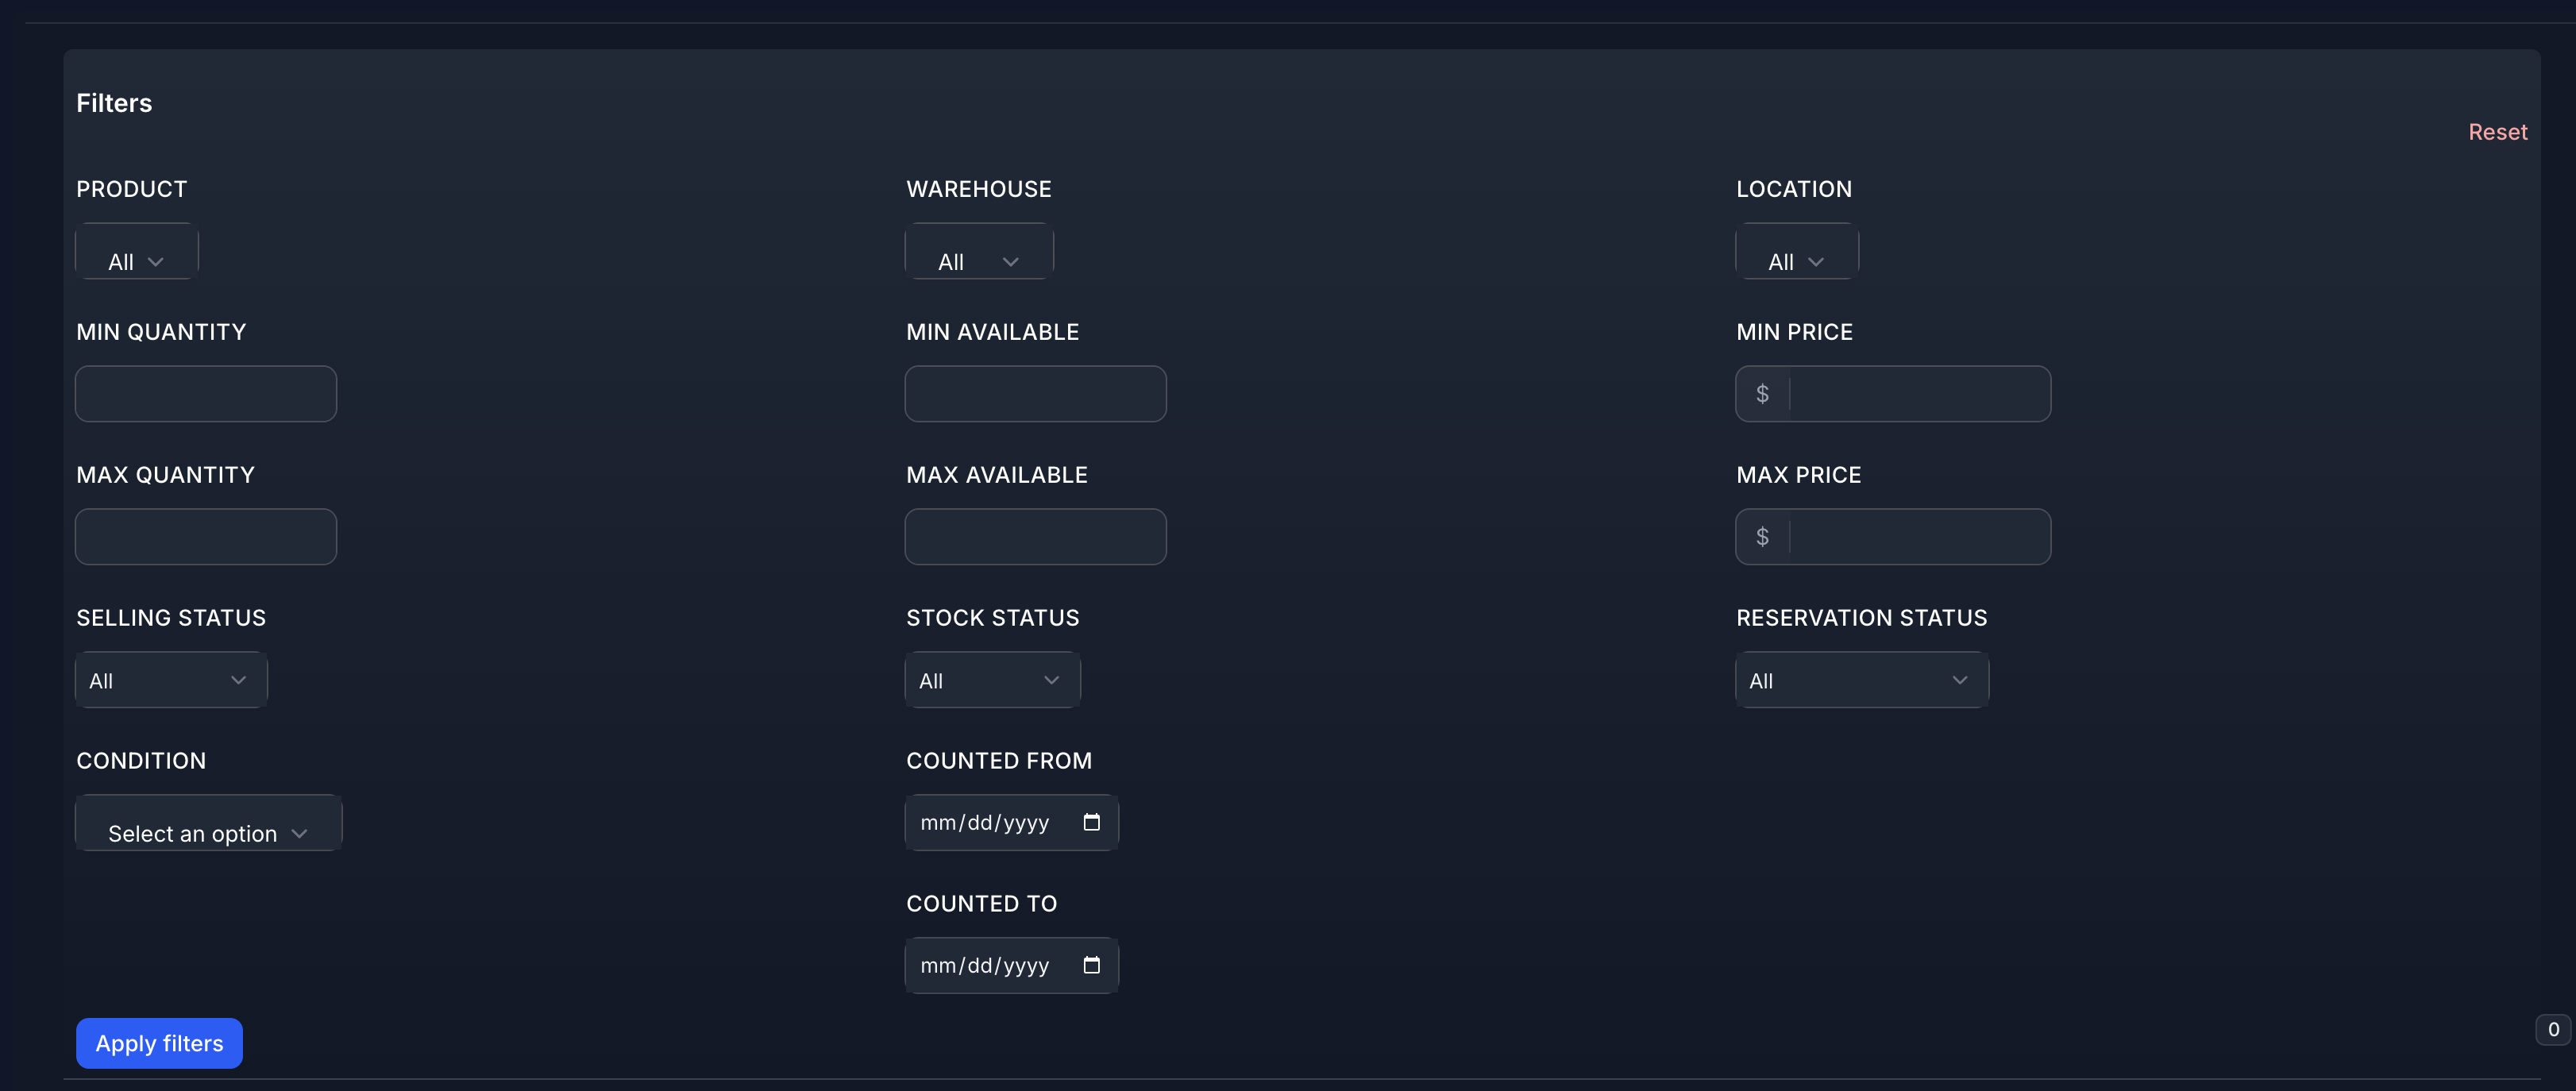
Task: Click the 'CONDITION' label
Action: 141,761
